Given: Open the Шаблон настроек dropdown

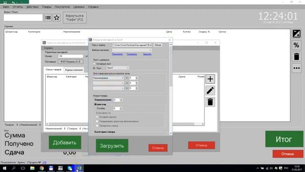Looking at the screenshot, I should pos(132,50).
